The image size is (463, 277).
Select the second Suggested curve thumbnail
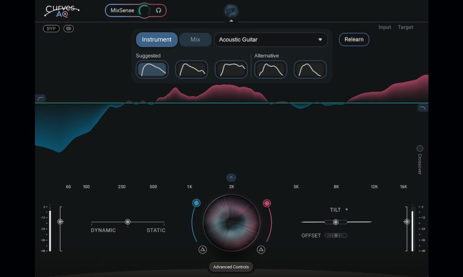click(x=192, y=69)
